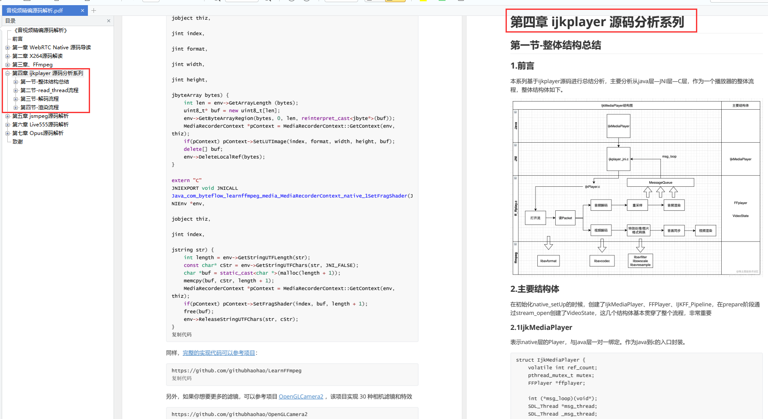This screenshot has width=768, height=419.
Task: Jump to 前言 bookmark
Action: [x=18, y=39]
